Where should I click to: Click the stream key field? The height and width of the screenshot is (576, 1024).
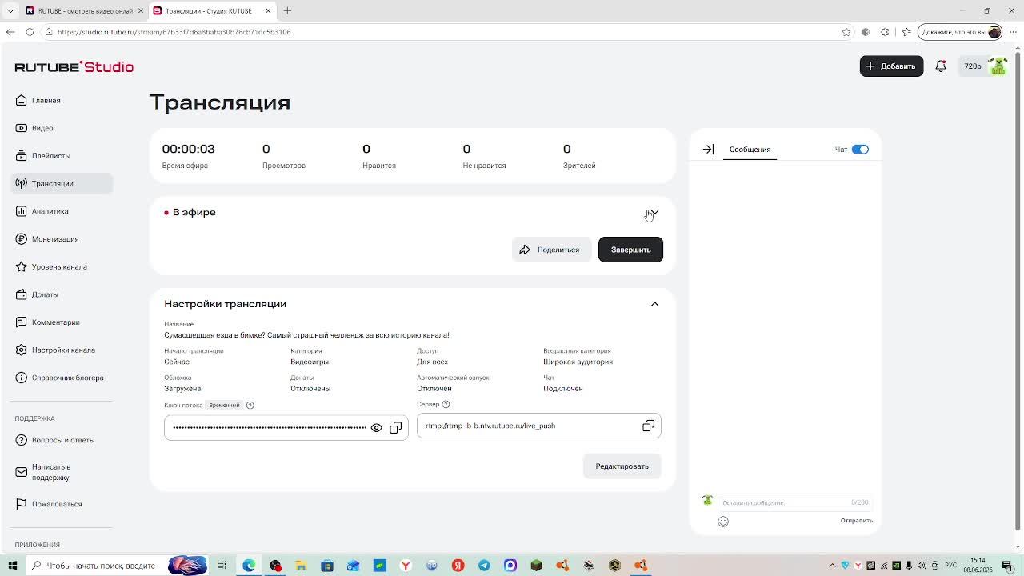point(286,427)
